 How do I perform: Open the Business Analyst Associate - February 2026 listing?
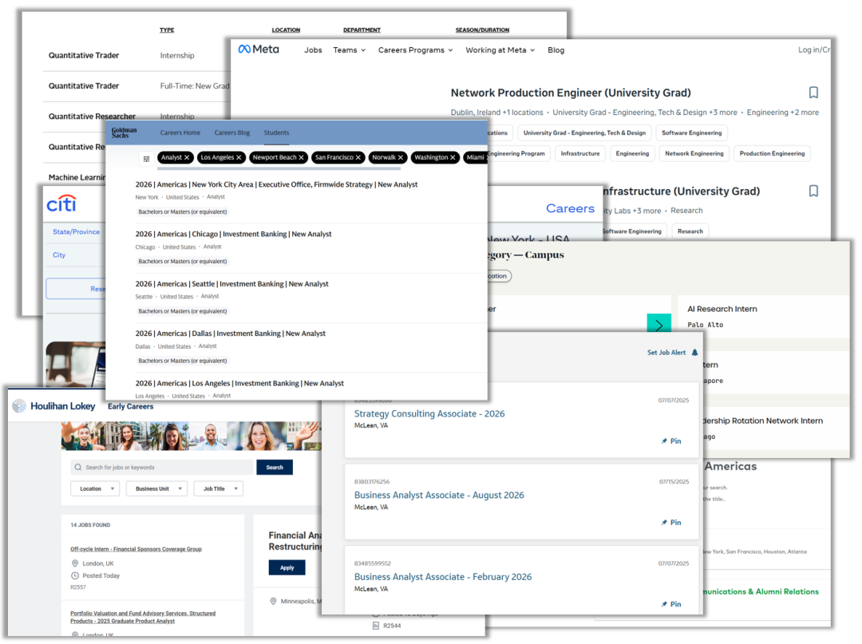[443, 577]
